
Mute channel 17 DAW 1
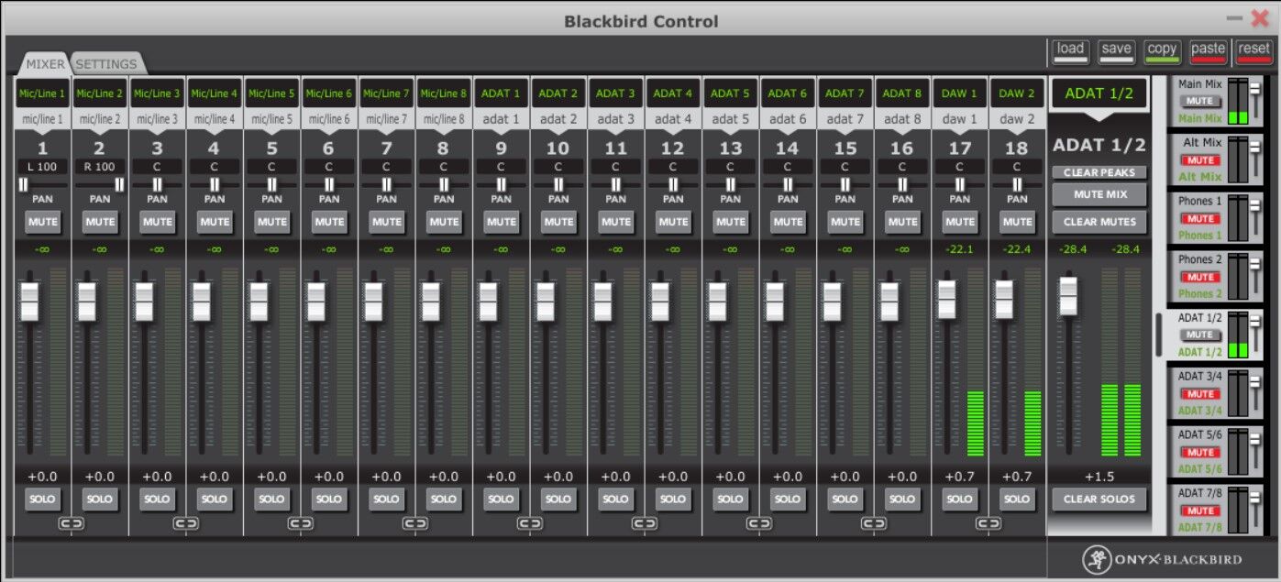(x=960, y=222)
